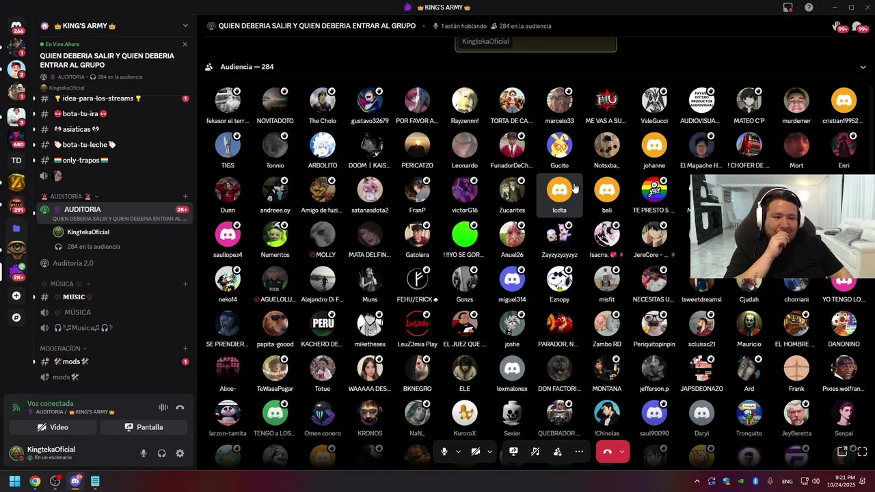
Task: Toggle microphone mute in user panel
Action: 144,453
